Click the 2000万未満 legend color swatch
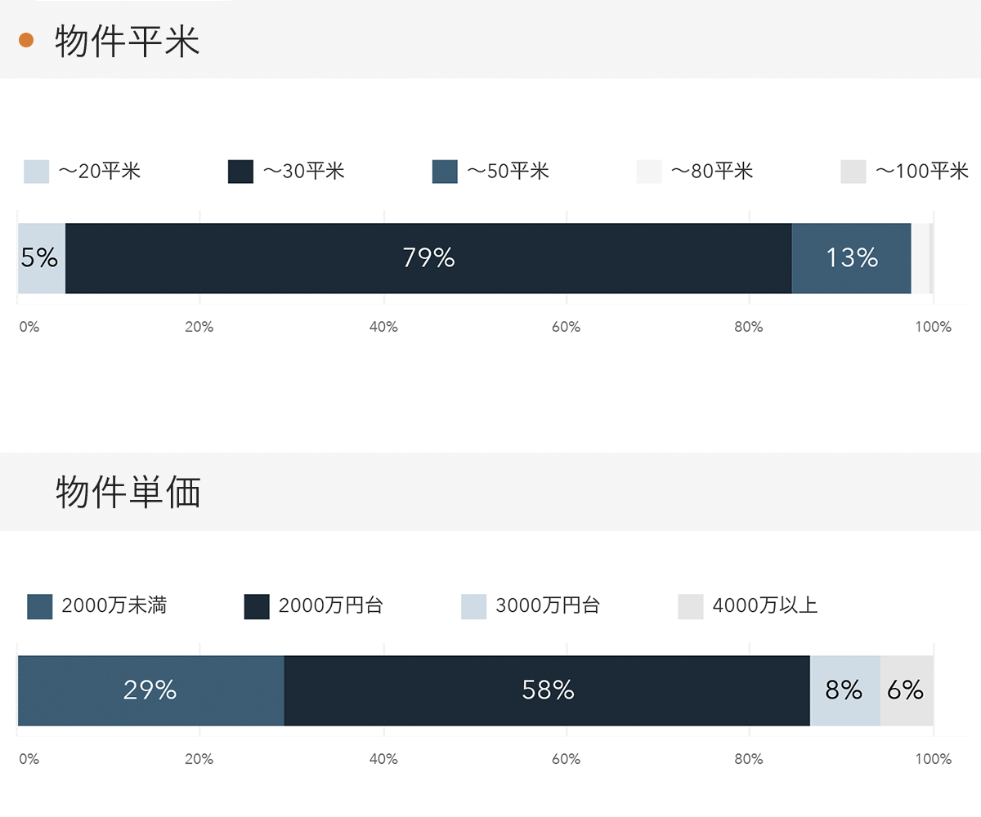Screen dimensions: 981x817 click(40, 606)
